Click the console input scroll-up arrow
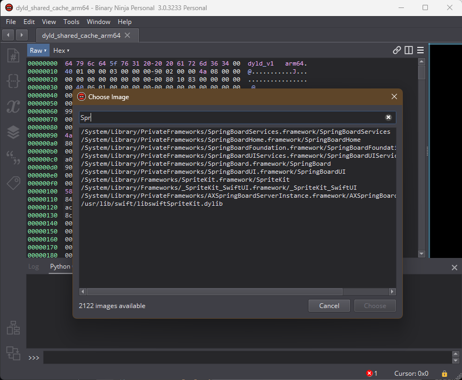 (456, 354)
